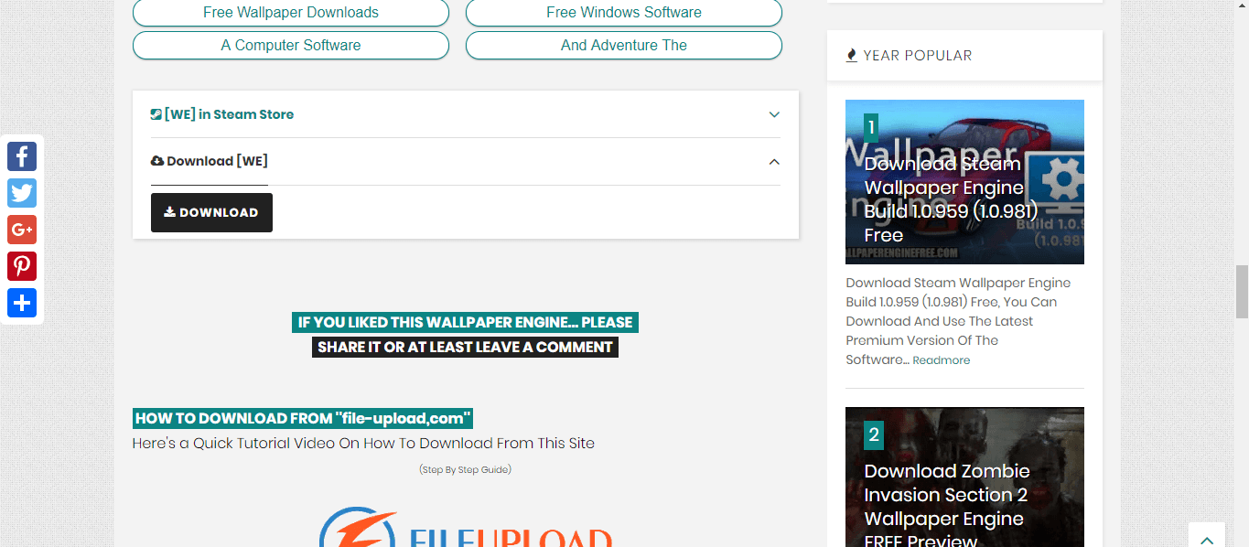Click the '[WE] in Steam Store' heading text
Viewport: 1249px width, 547px height.
pos(229,114)
